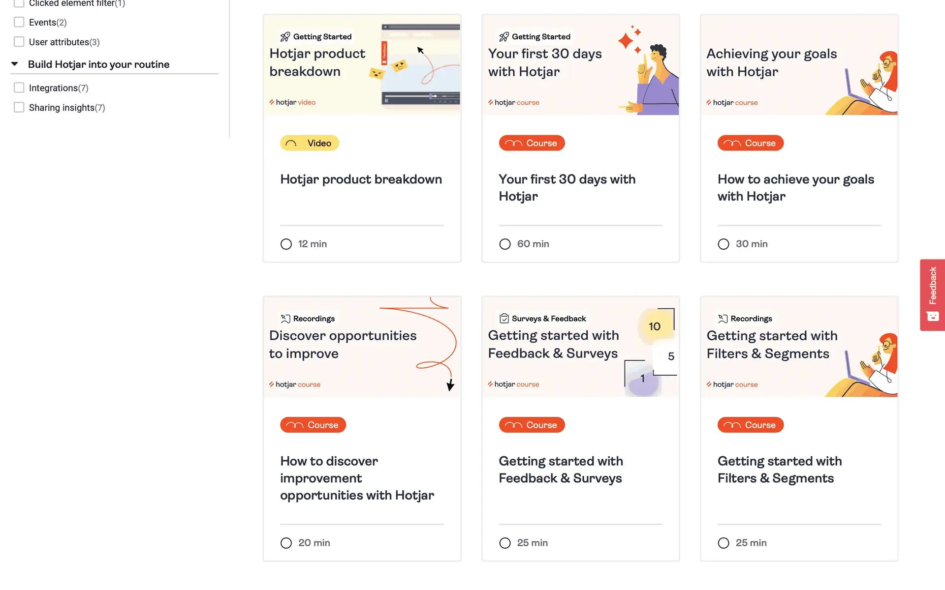Click the yellow Video tag badge

310,143
